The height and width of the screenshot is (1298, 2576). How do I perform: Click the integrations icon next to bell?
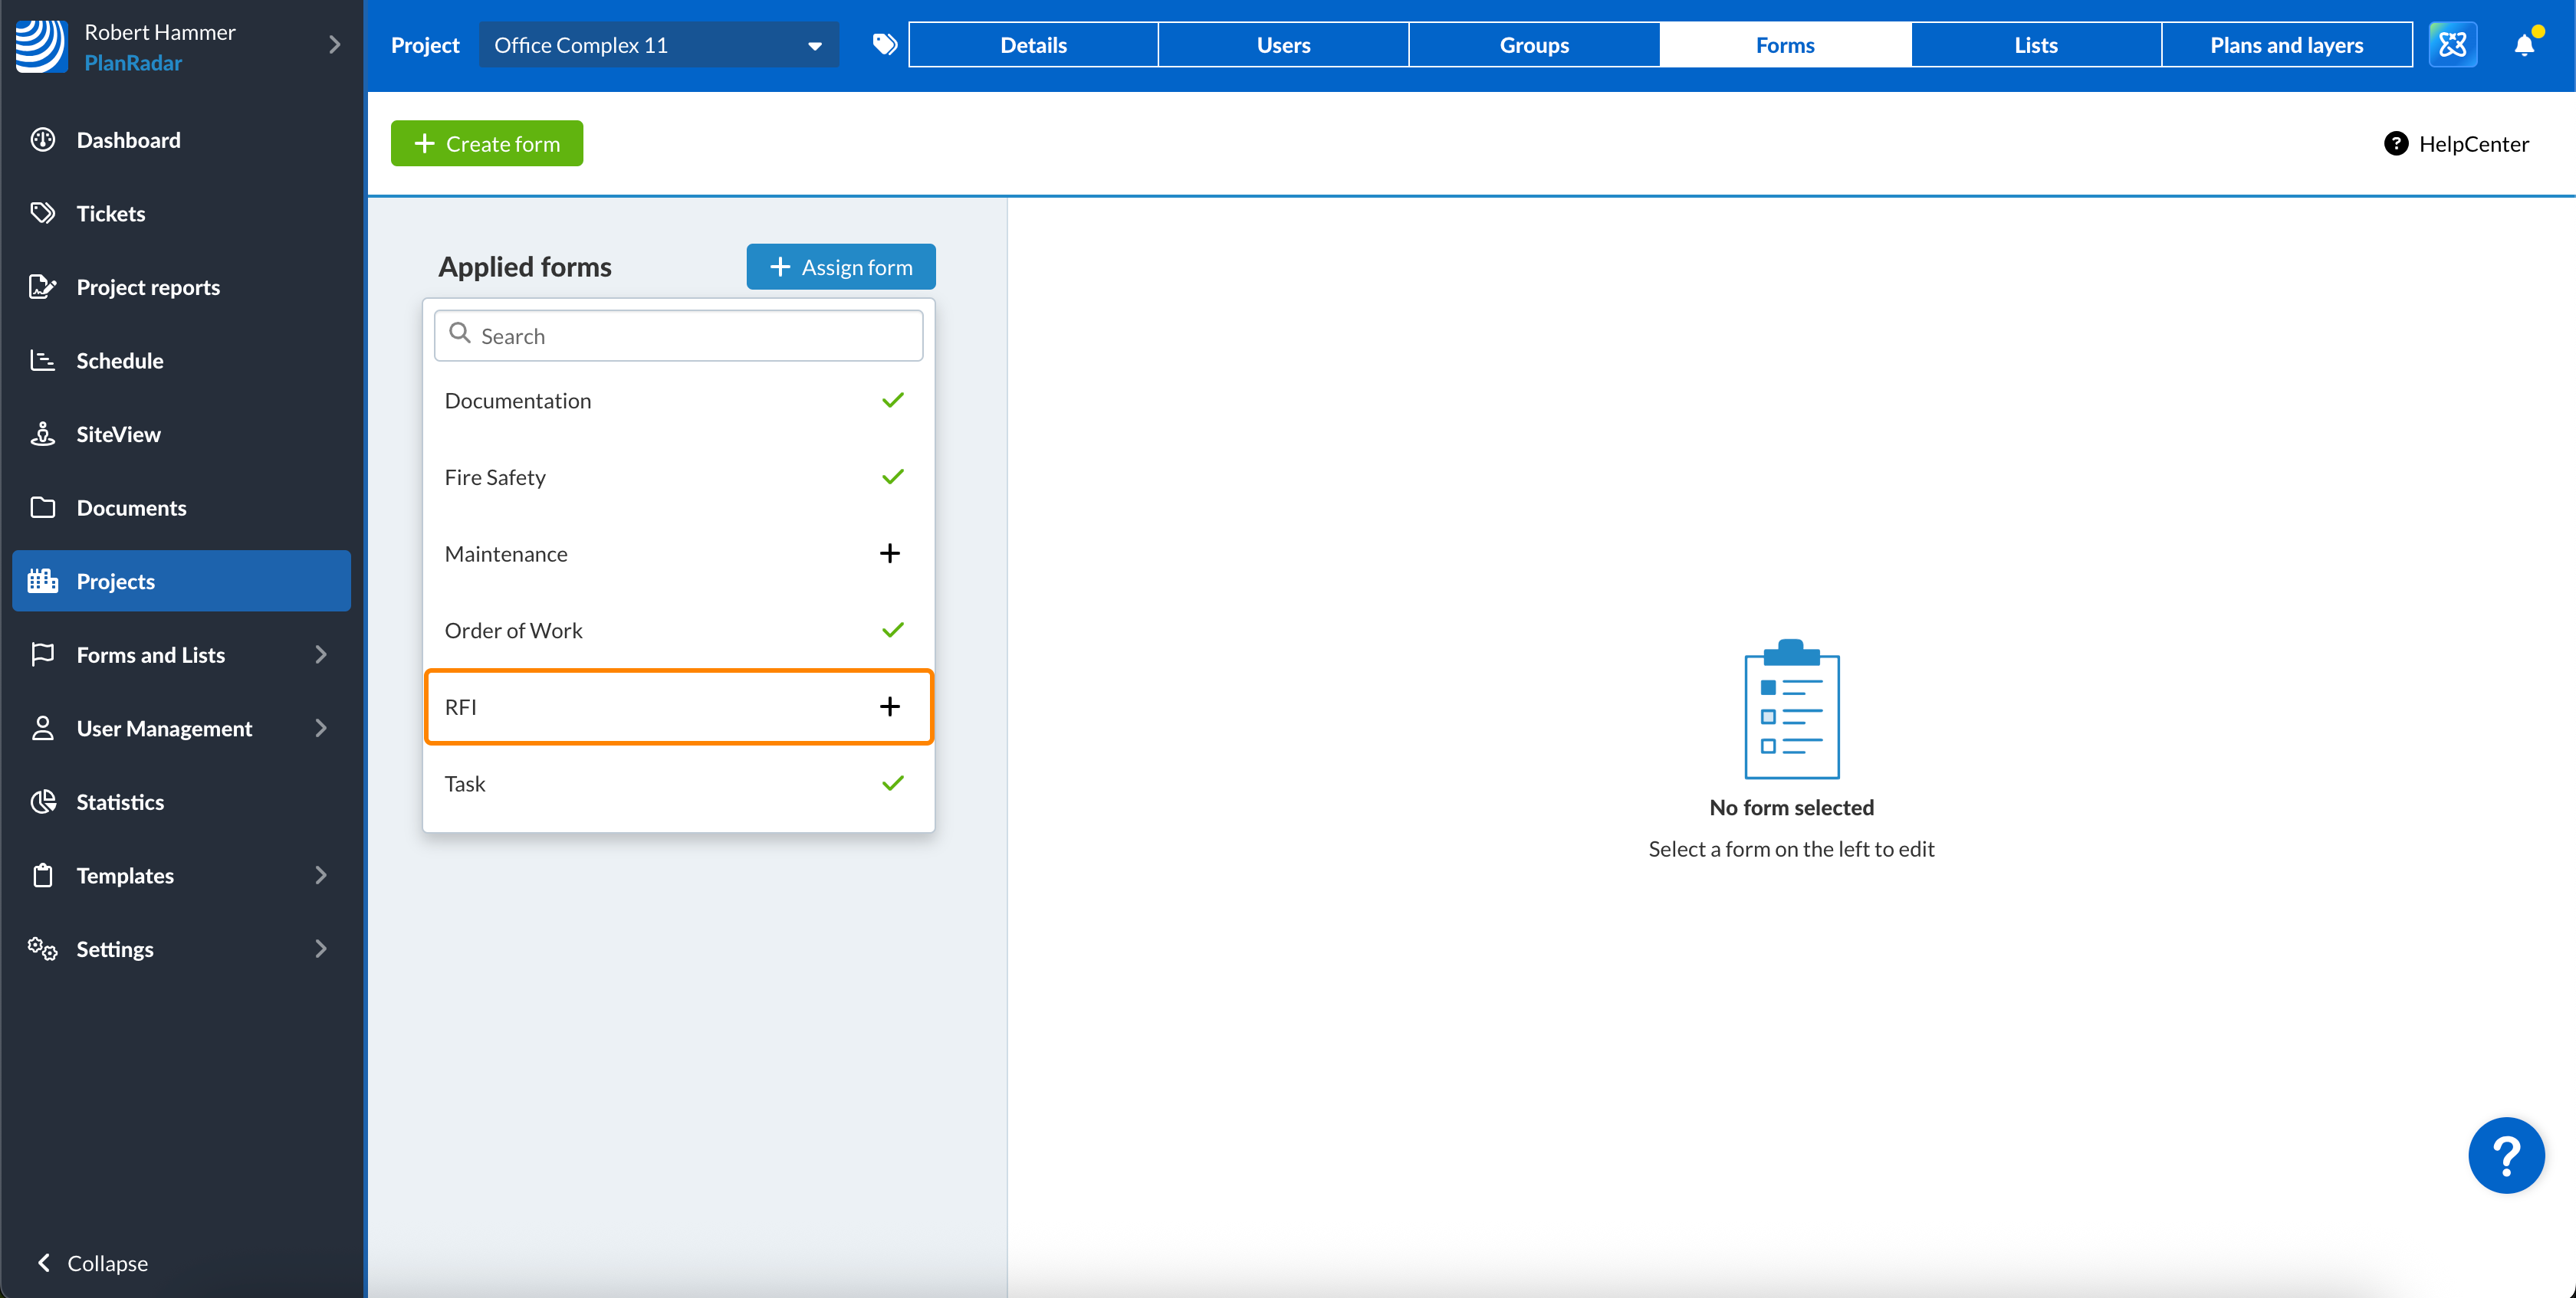click(2452, 45)
